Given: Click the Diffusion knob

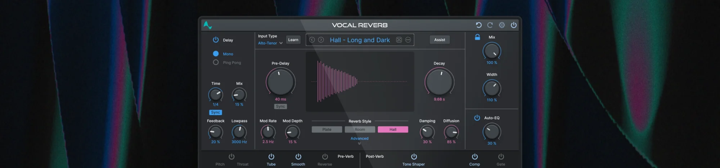Looking at the screenshot, I should 451,132.
